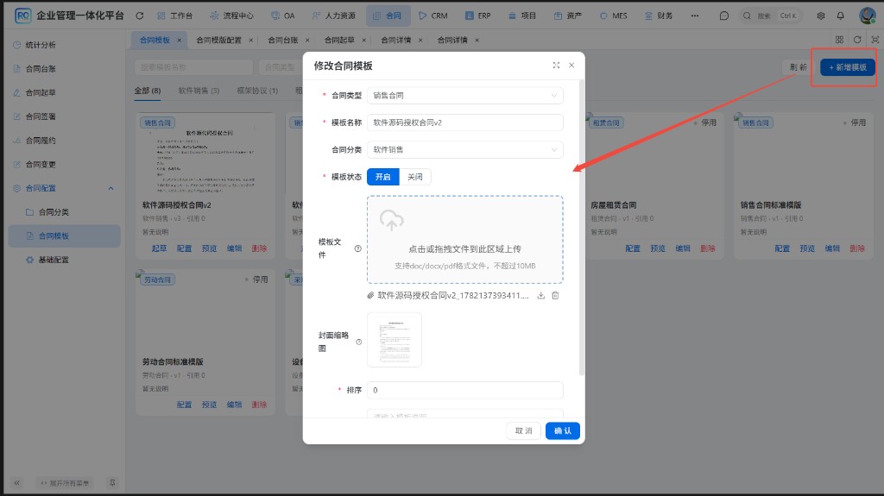Viewport: 884px width, 496px height.
Task: Click 删除 on 房屋租赁合同 card
Action: click(708, 248)
